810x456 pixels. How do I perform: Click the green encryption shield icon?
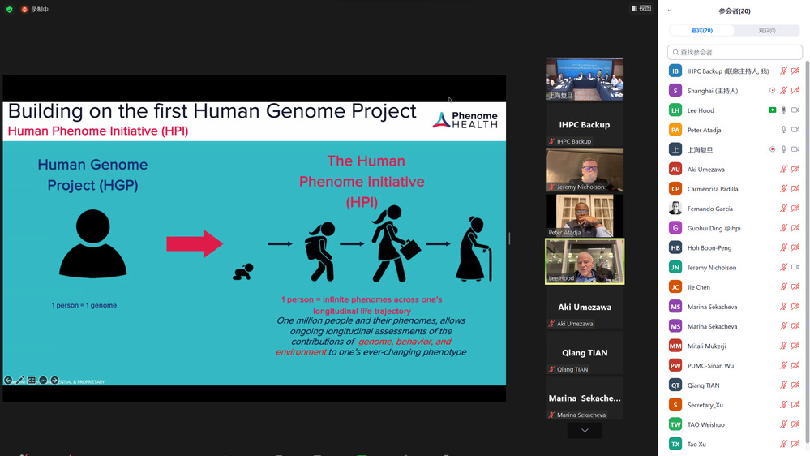[x=9, y=9]
